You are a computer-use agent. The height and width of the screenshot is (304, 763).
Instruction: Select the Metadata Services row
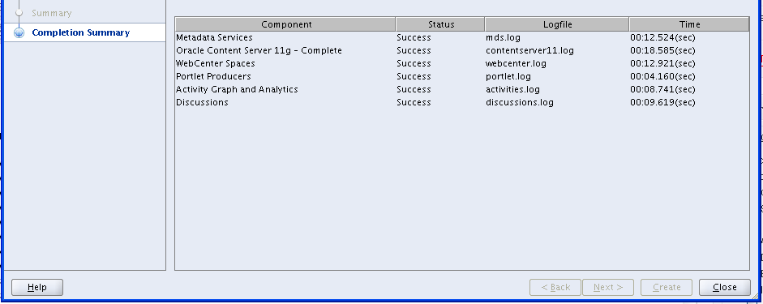462,37
